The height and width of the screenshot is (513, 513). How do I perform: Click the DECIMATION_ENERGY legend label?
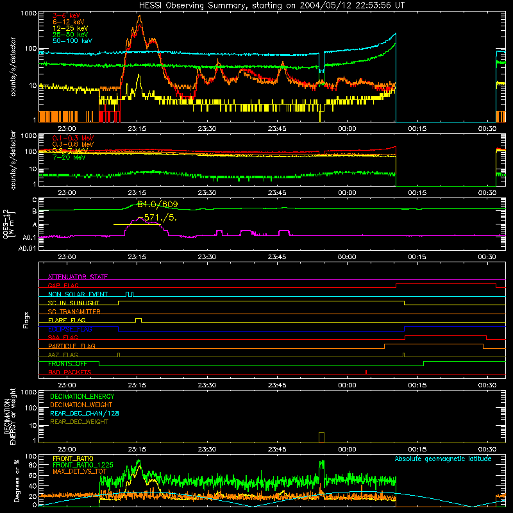[82, 396]
